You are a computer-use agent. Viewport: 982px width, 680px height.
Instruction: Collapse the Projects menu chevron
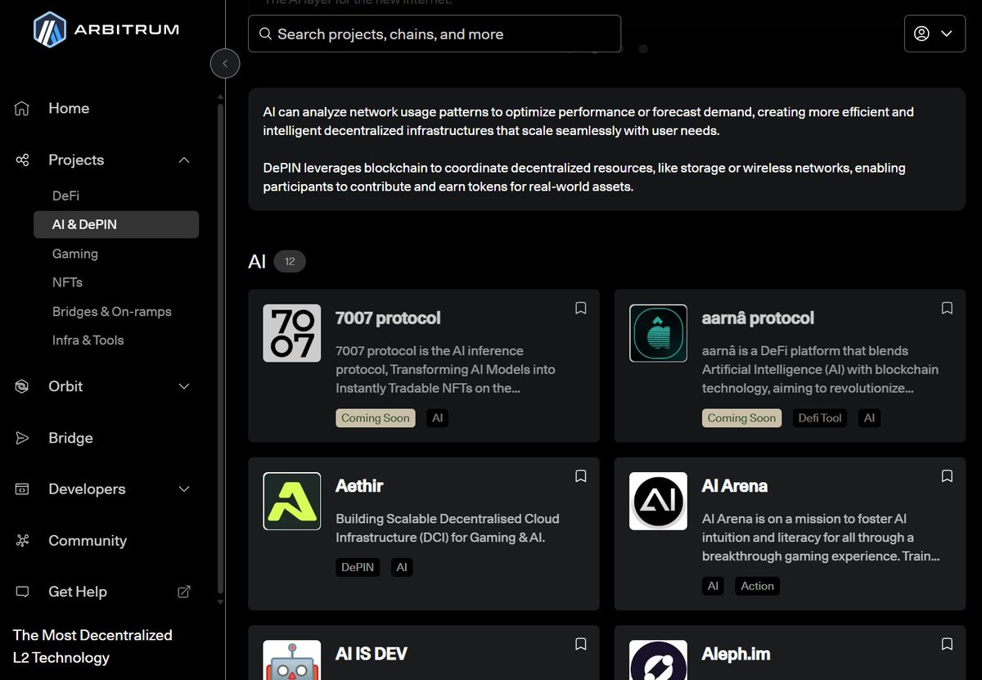tap(184, 160)
